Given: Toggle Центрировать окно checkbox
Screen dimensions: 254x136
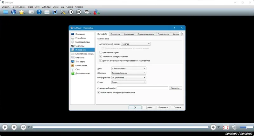Looking at the screenshot, I should 101,52.
